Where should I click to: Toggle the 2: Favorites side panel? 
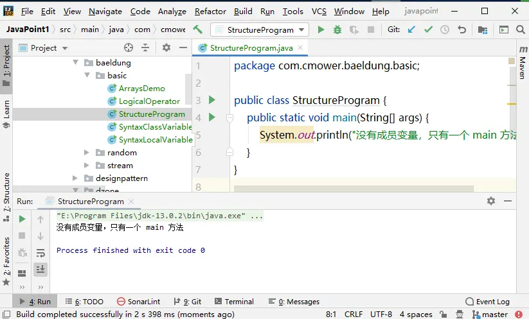tap(6, 261)
